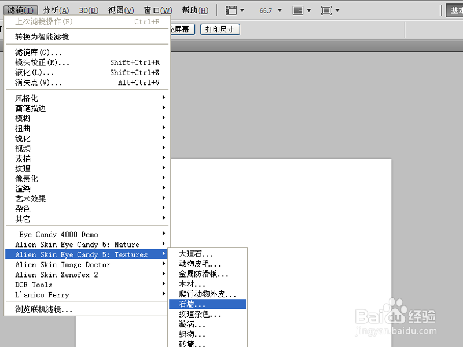Choose 转换为智能滤镜 menu entry
This screenshot has height=347, width=463.
click(x=87, y=37)
